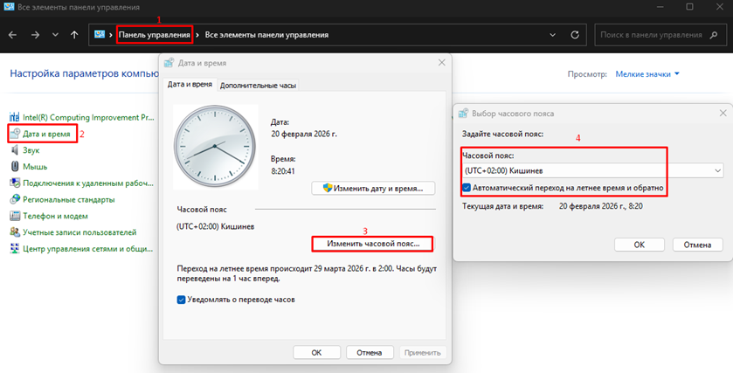Expand the address bar history chevron

coord(550,36)
